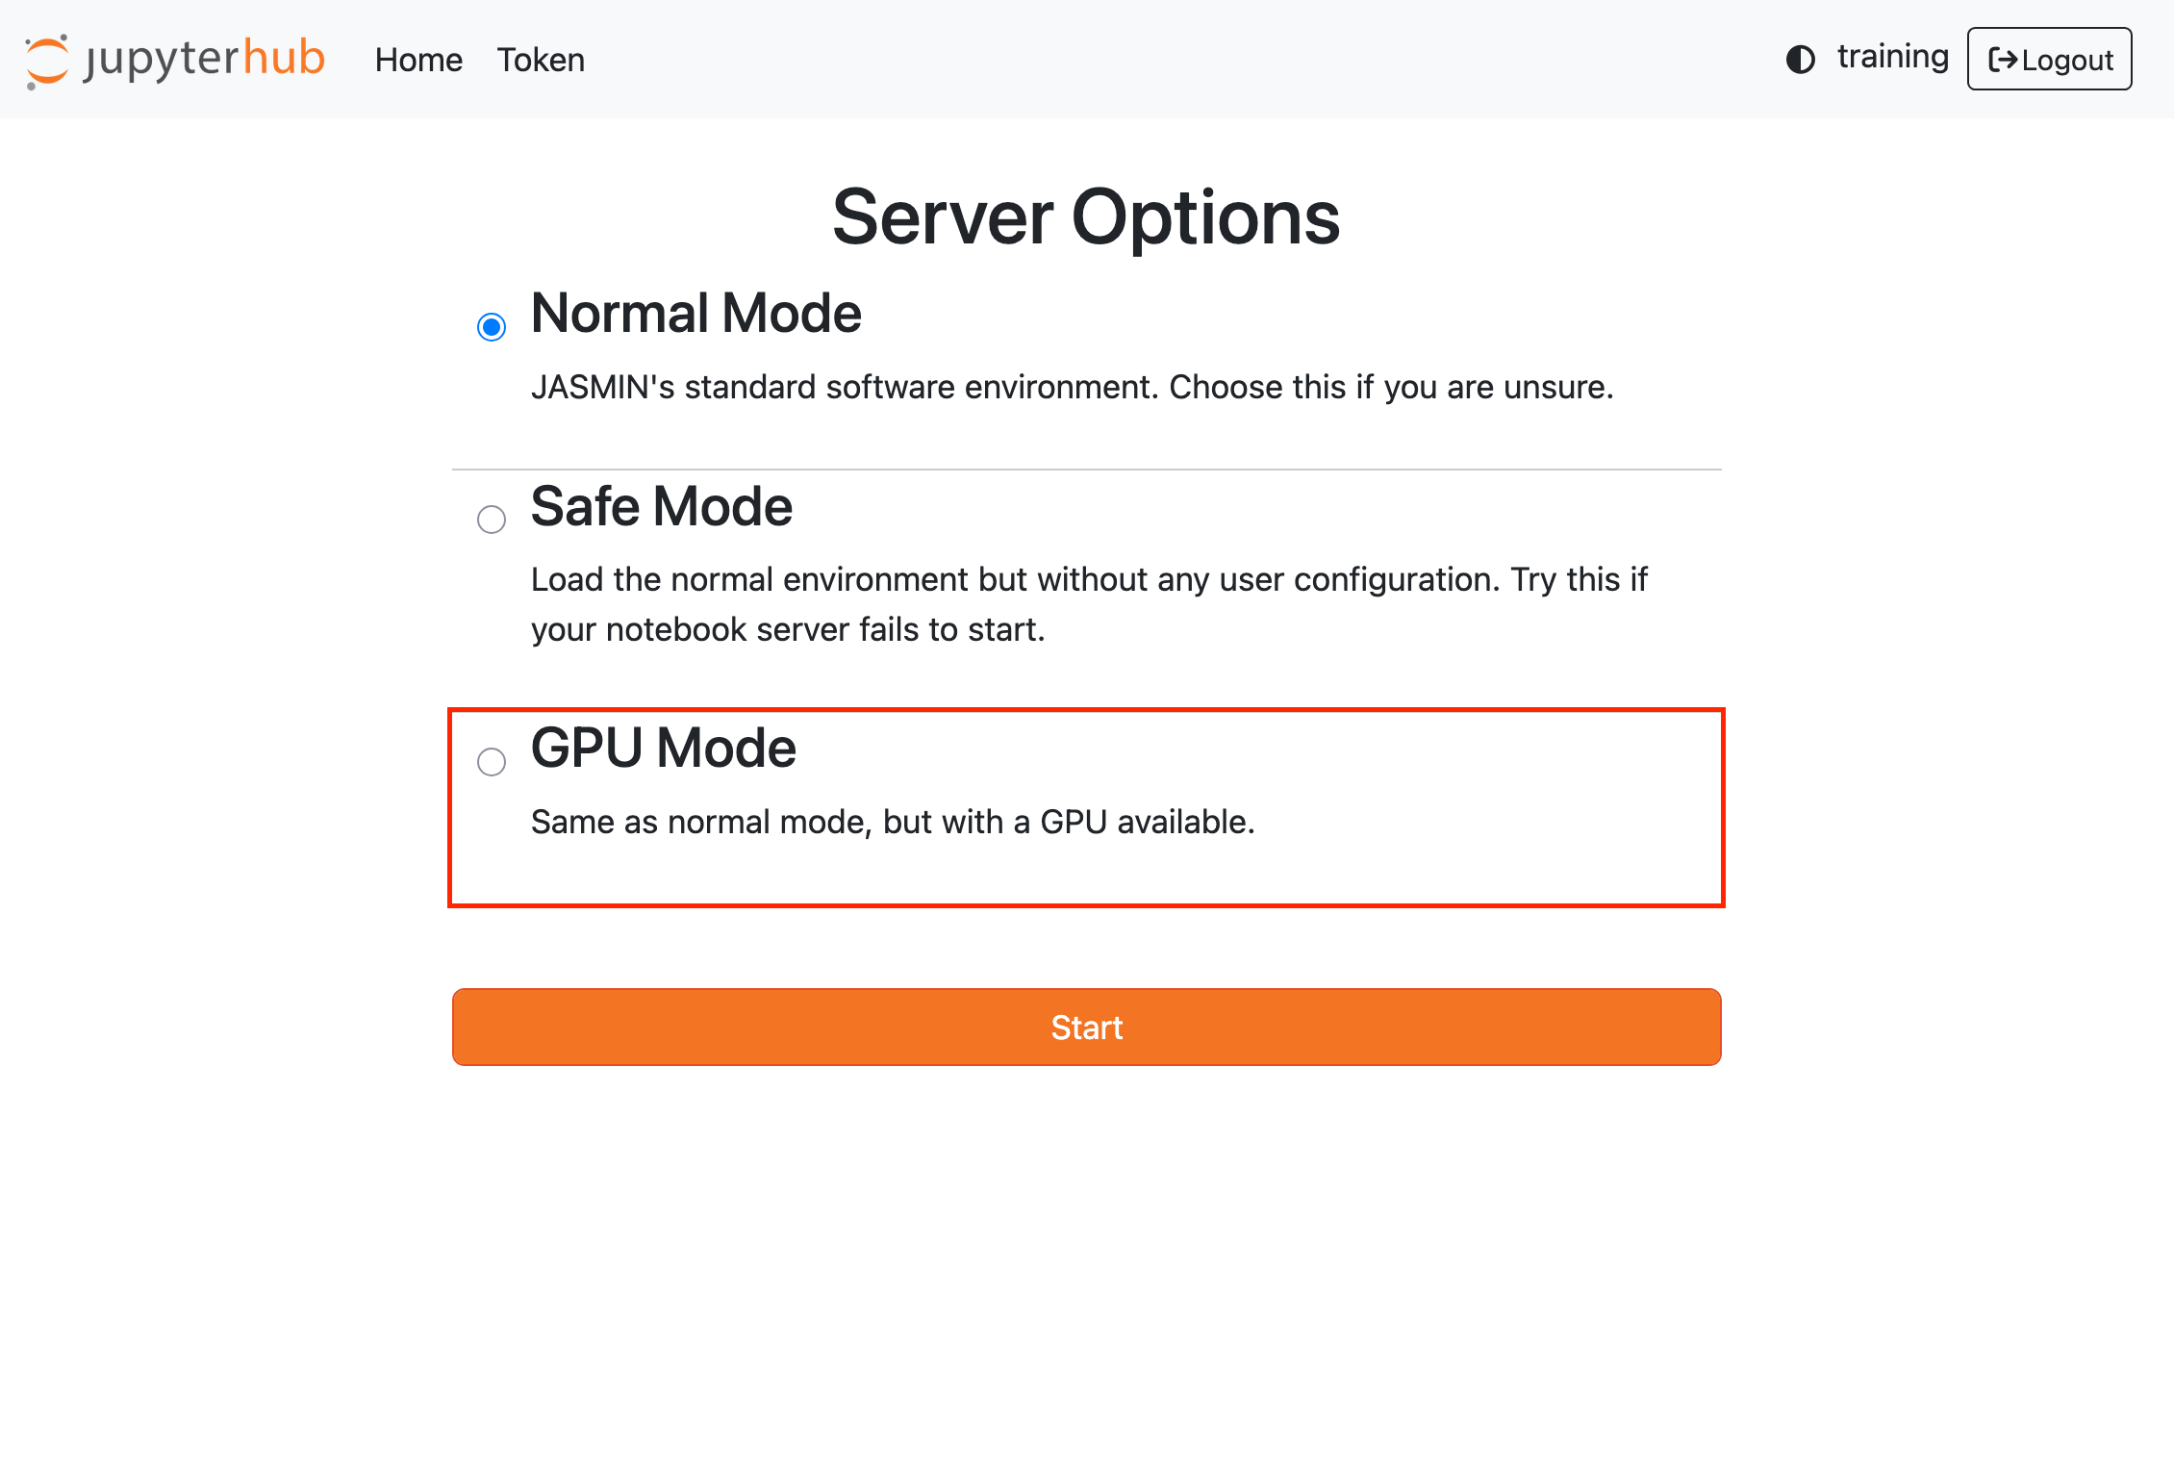
Task: Click the Server Options title
Action: 1087,217
